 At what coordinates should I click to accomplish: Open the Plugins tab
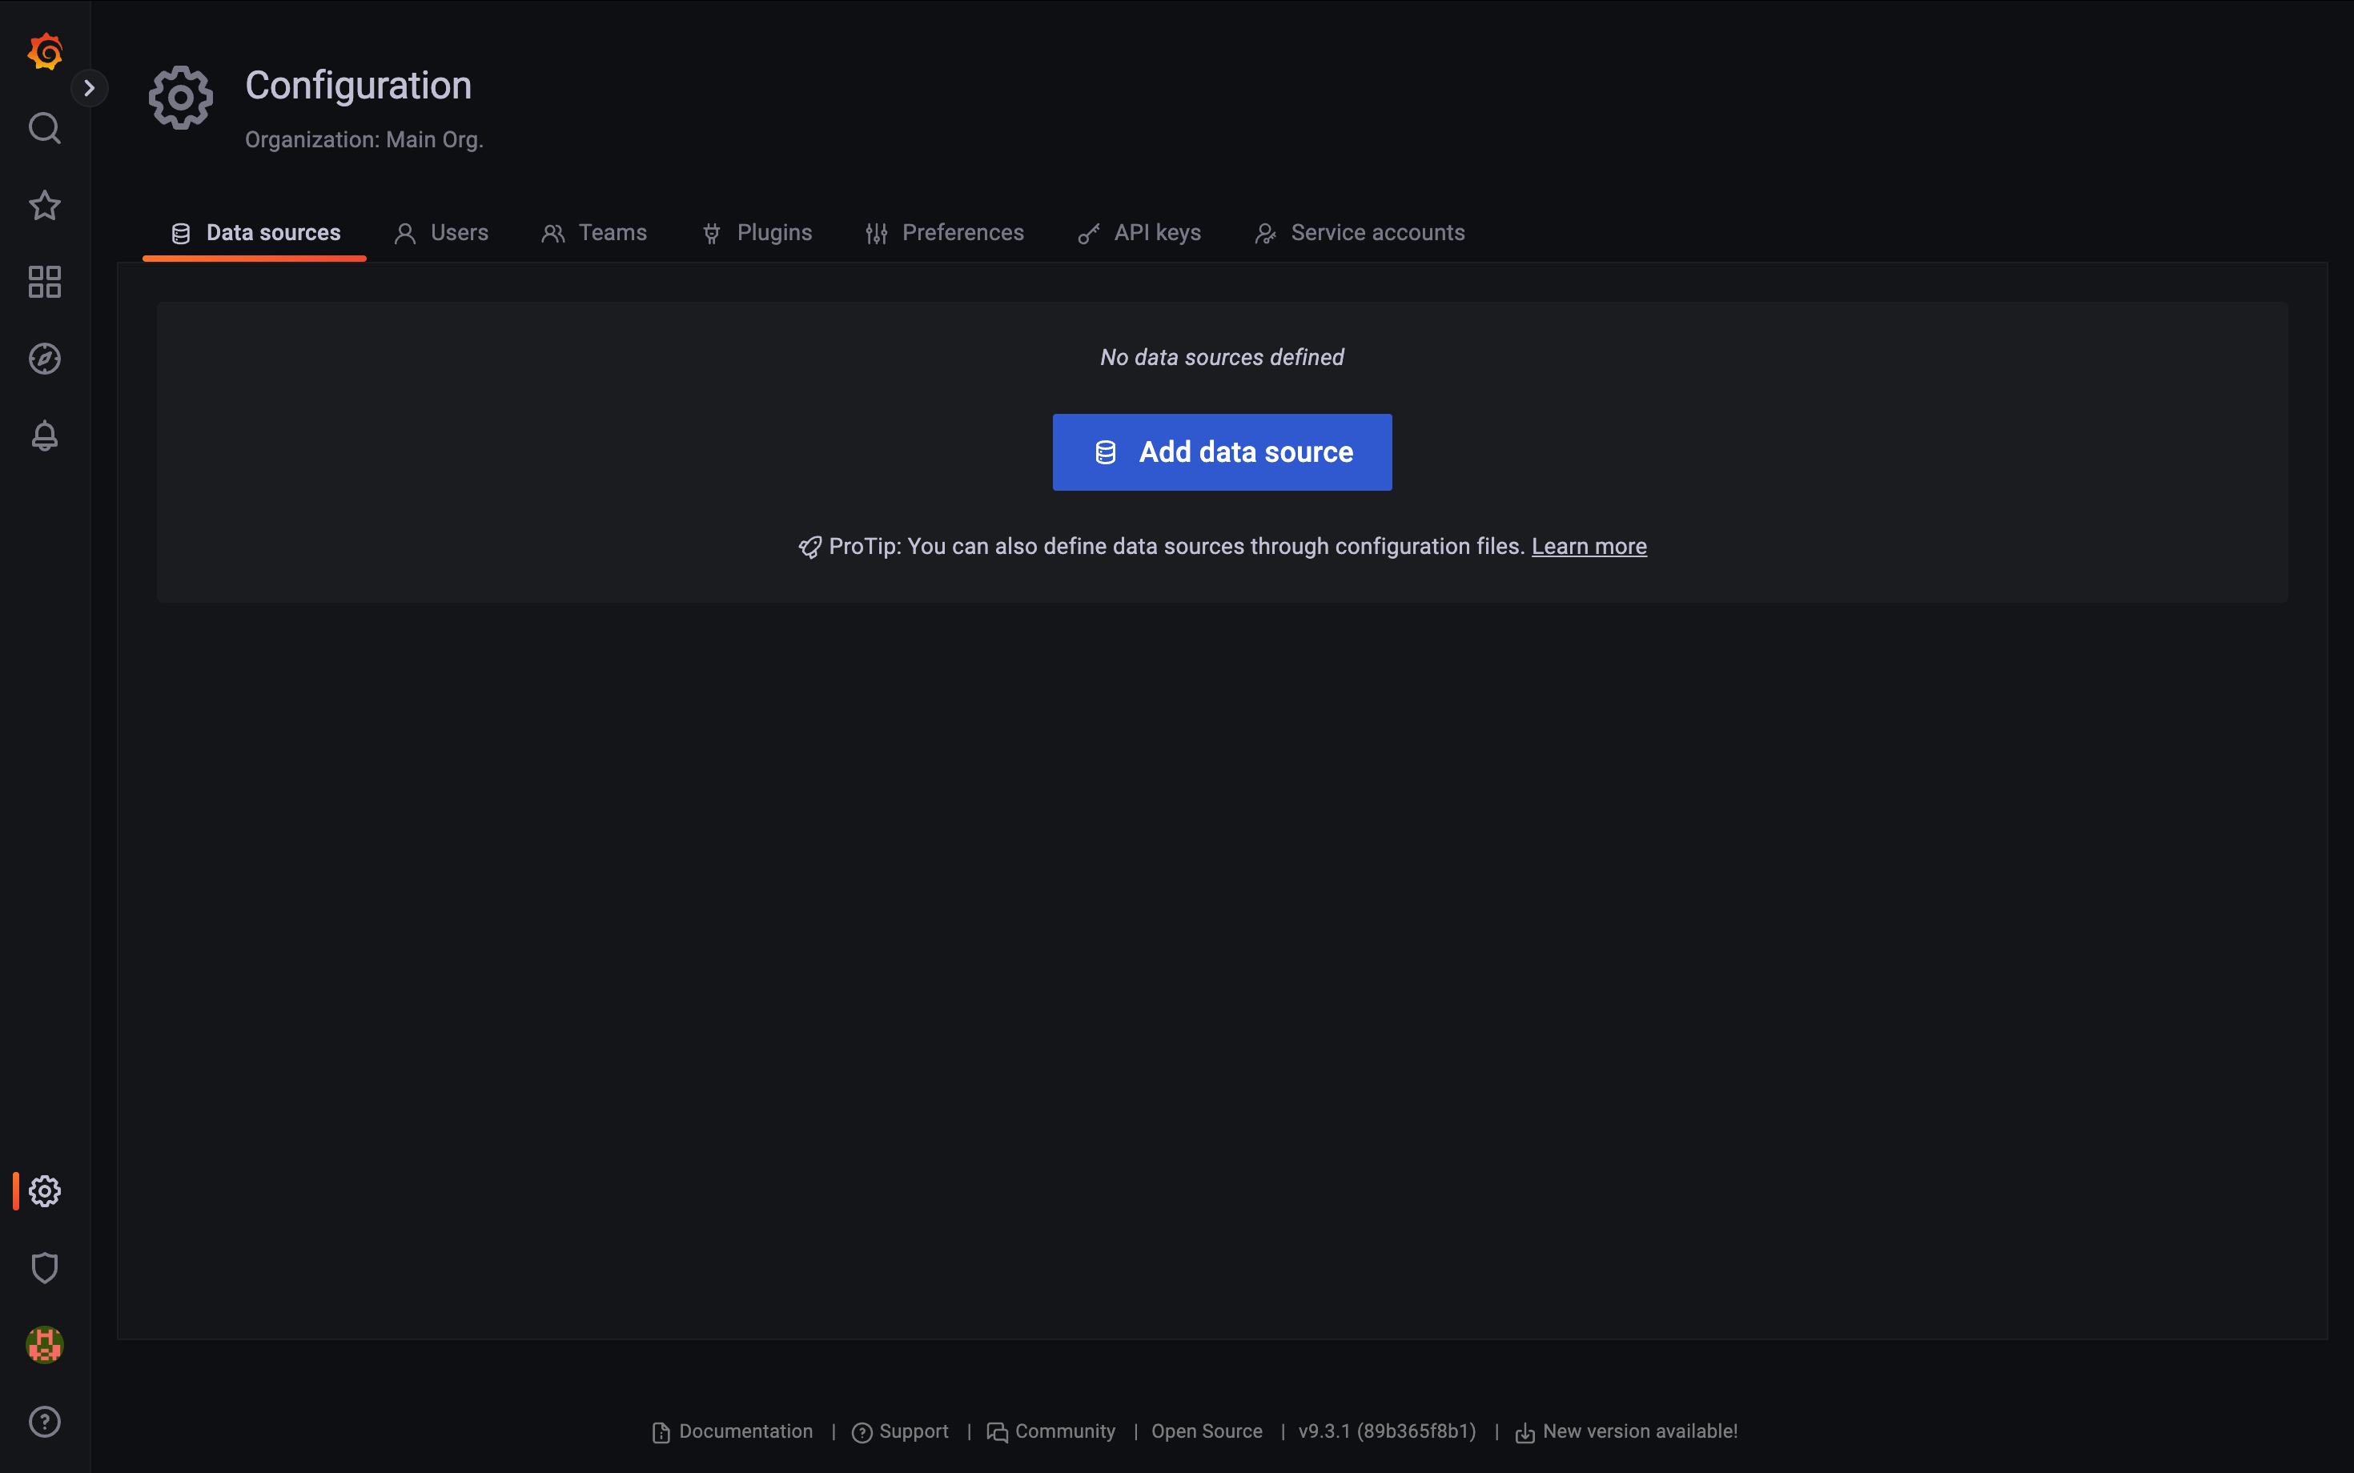[x=757, y=233]
